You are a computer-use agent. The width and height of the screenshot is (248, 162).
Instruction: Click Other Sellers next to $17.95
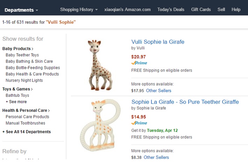tap(158, 91)
